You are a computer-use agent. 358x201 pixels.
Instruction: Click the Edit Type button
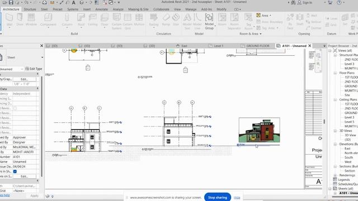click(34, 69)
